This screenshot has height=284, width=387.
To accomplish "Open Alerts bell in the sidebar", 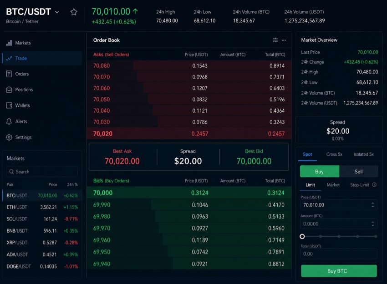I will pos(42,121).
